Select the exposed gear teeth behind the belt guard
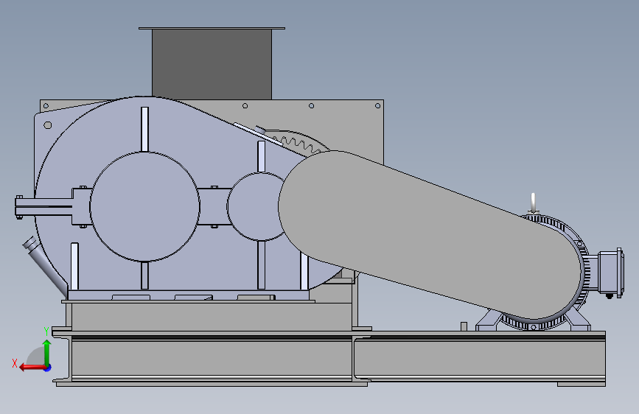Image resolution: width=639 pixels, height=414 pixels. [x=297, y=144]
